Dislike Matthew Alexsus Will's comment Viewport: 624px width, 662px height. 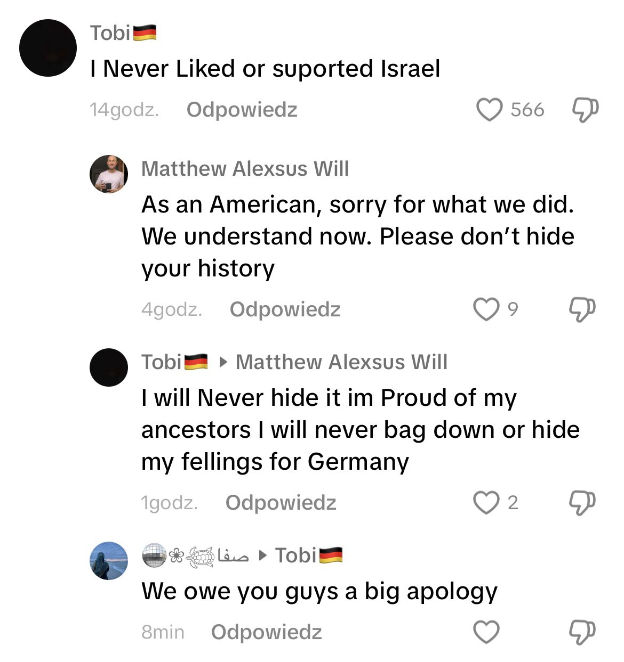(x=582, y=309)
